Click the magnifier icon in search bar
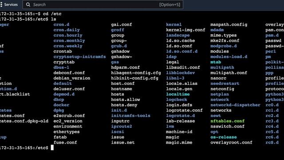The height and width of the screenshot is (160, 284). click(28, 4)
